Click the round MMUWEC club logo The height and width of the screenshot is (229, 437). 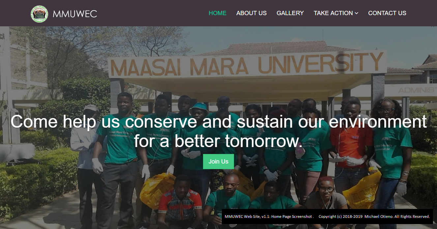39,14
